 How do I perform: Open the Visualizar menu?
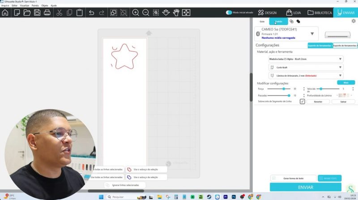coord(25,5)
